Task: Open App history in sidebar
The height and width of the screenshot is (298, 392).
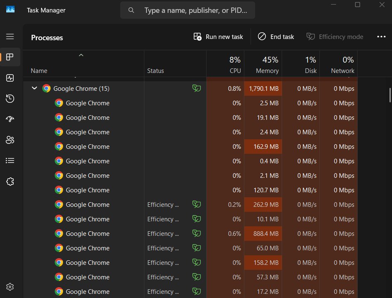Action: (x=10, y=98)
